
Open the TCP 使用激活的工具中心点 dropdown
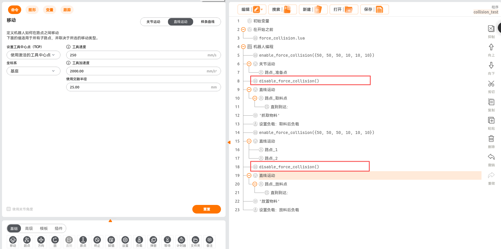click(33, 55)
